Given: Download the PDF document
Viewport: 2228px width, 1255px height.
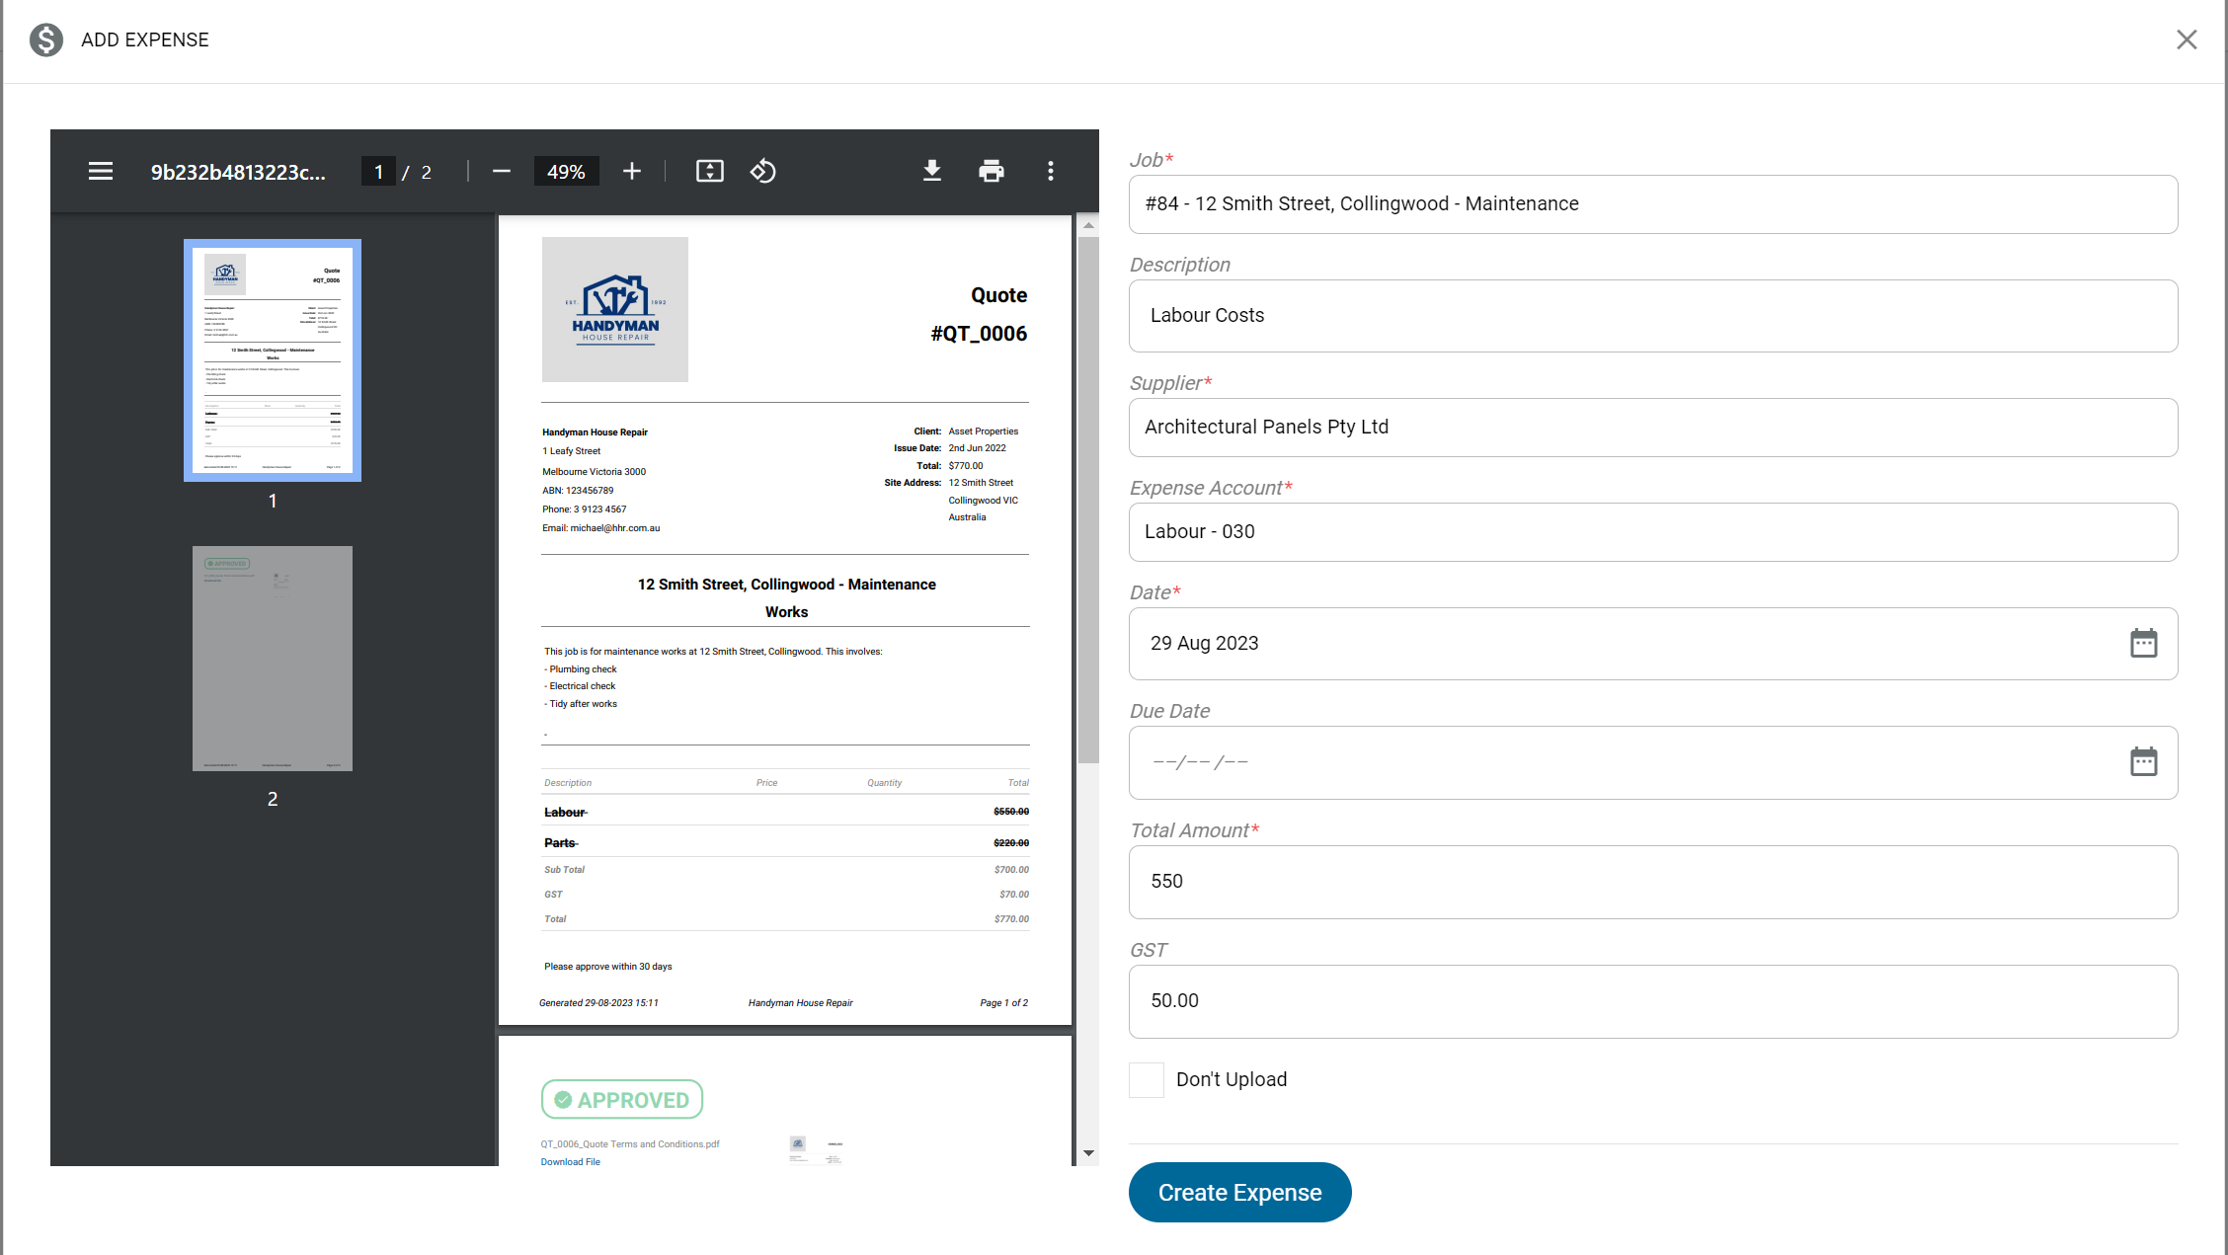Looking at the screenshot, I should pos(931,172).
